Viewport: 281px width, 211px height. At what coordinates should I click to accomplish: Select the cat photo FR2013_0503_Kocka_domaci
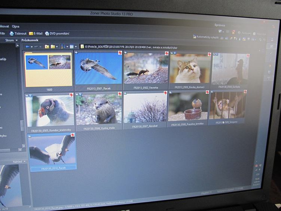[190, 68]
